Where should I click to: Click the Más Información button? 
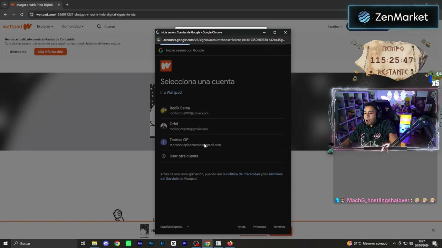(x=50, y=52)
